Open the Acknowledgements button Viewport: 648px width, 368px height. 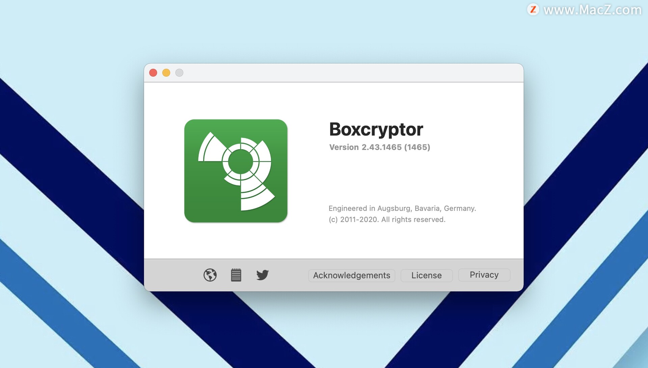[351, 275]
